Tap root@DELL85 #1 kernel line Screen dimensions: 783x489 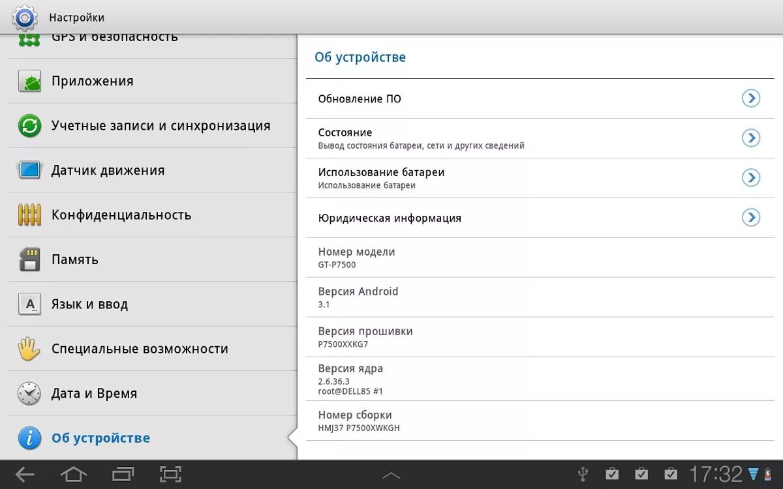350,391
